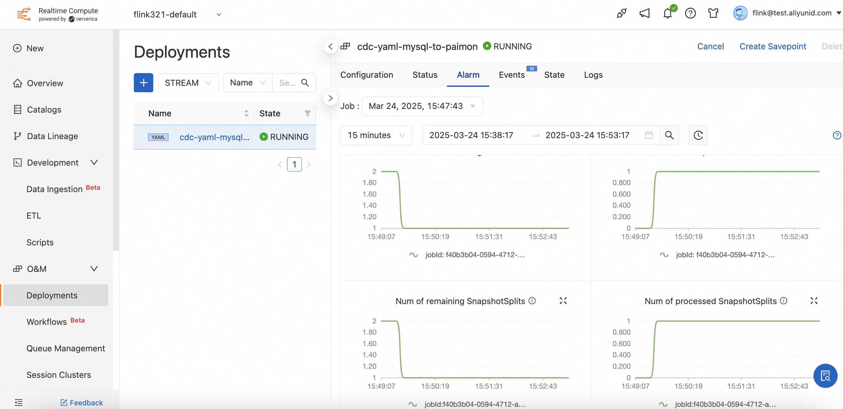Screen dimensions: 843x409
Task: Open the 15 minutes time range dropdown
Action: pyautogui.click(x=376, y=135)
